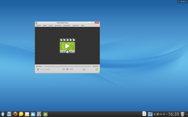The height and width of the screenshot is (117, 188).
Task: Skip to the next track
Action: point(72,69)
